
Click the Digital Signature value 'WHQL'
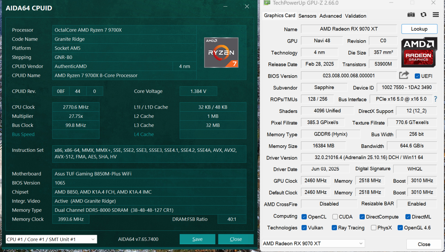[x=415, y=169]
